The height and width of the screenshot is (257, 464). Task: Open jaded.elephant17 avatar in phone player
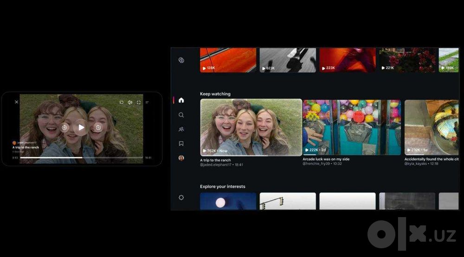(x=14, y=142)
